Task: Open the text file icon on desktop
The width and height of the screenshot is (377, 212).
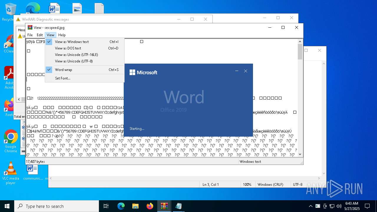Action: 99,8
